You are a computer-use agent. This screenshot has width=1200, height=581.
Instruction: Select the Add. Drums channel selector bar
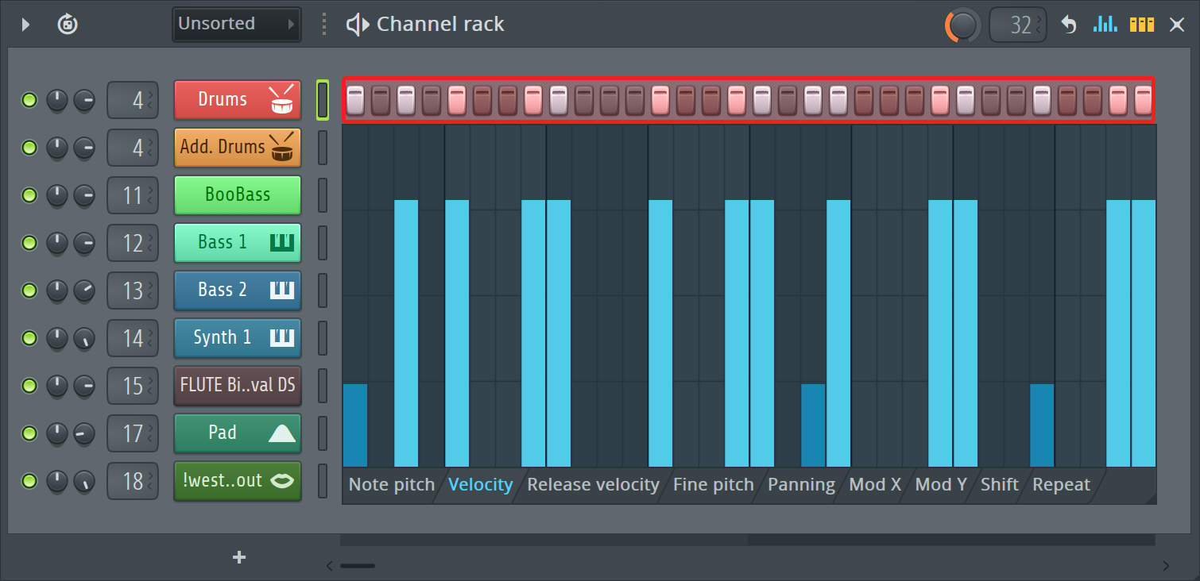click(323, 148)
